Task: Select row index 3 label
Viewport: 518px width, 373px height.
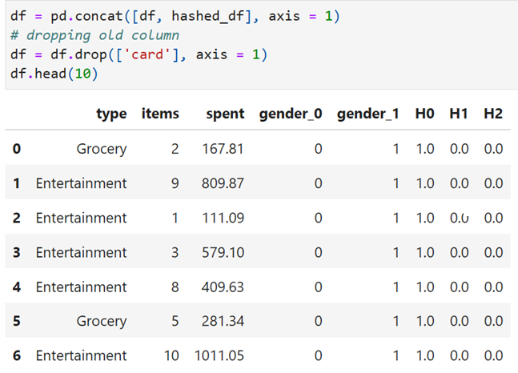Action: [17, 252]
